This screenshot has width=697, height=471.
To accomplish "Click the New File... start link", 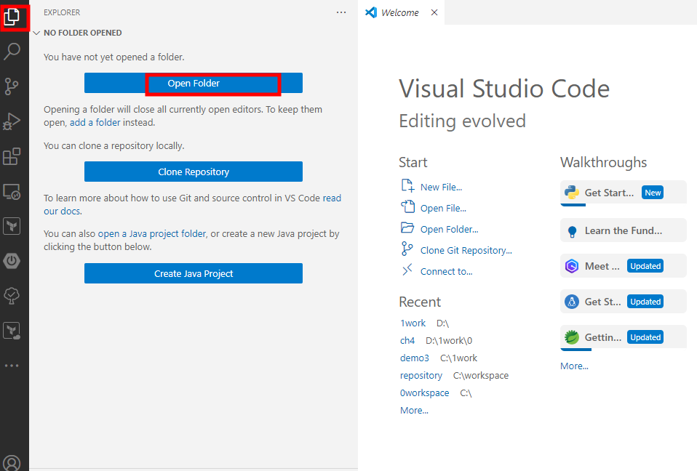I will tap(441, 187).
